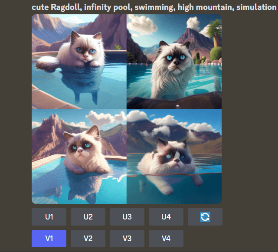Screen dimensions: 278x252
Task: Upscale the first image with U1
Action: pyautogui.click(x=49, y=217)
